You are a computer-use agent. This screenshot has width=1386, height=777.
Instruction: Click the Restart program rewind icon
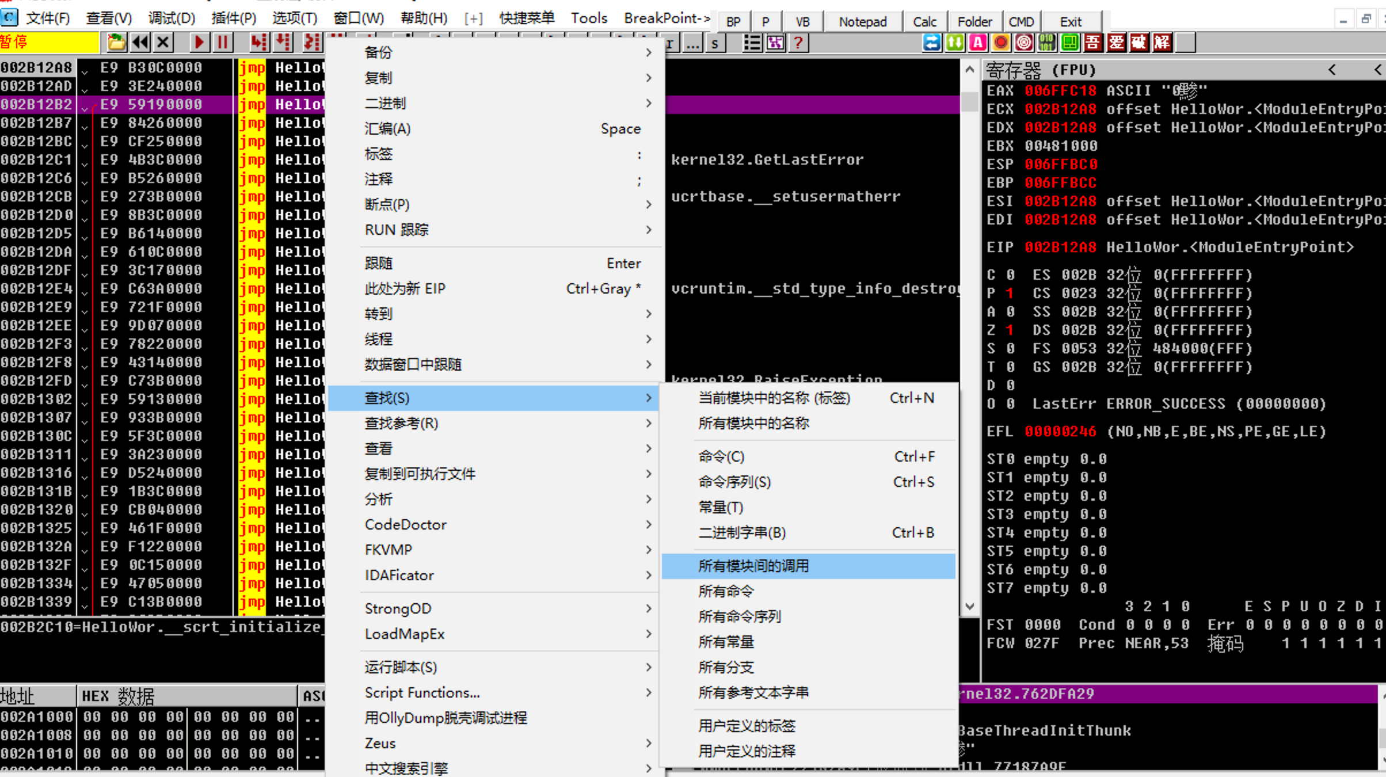pyautogui.click(x=140, y=43)
